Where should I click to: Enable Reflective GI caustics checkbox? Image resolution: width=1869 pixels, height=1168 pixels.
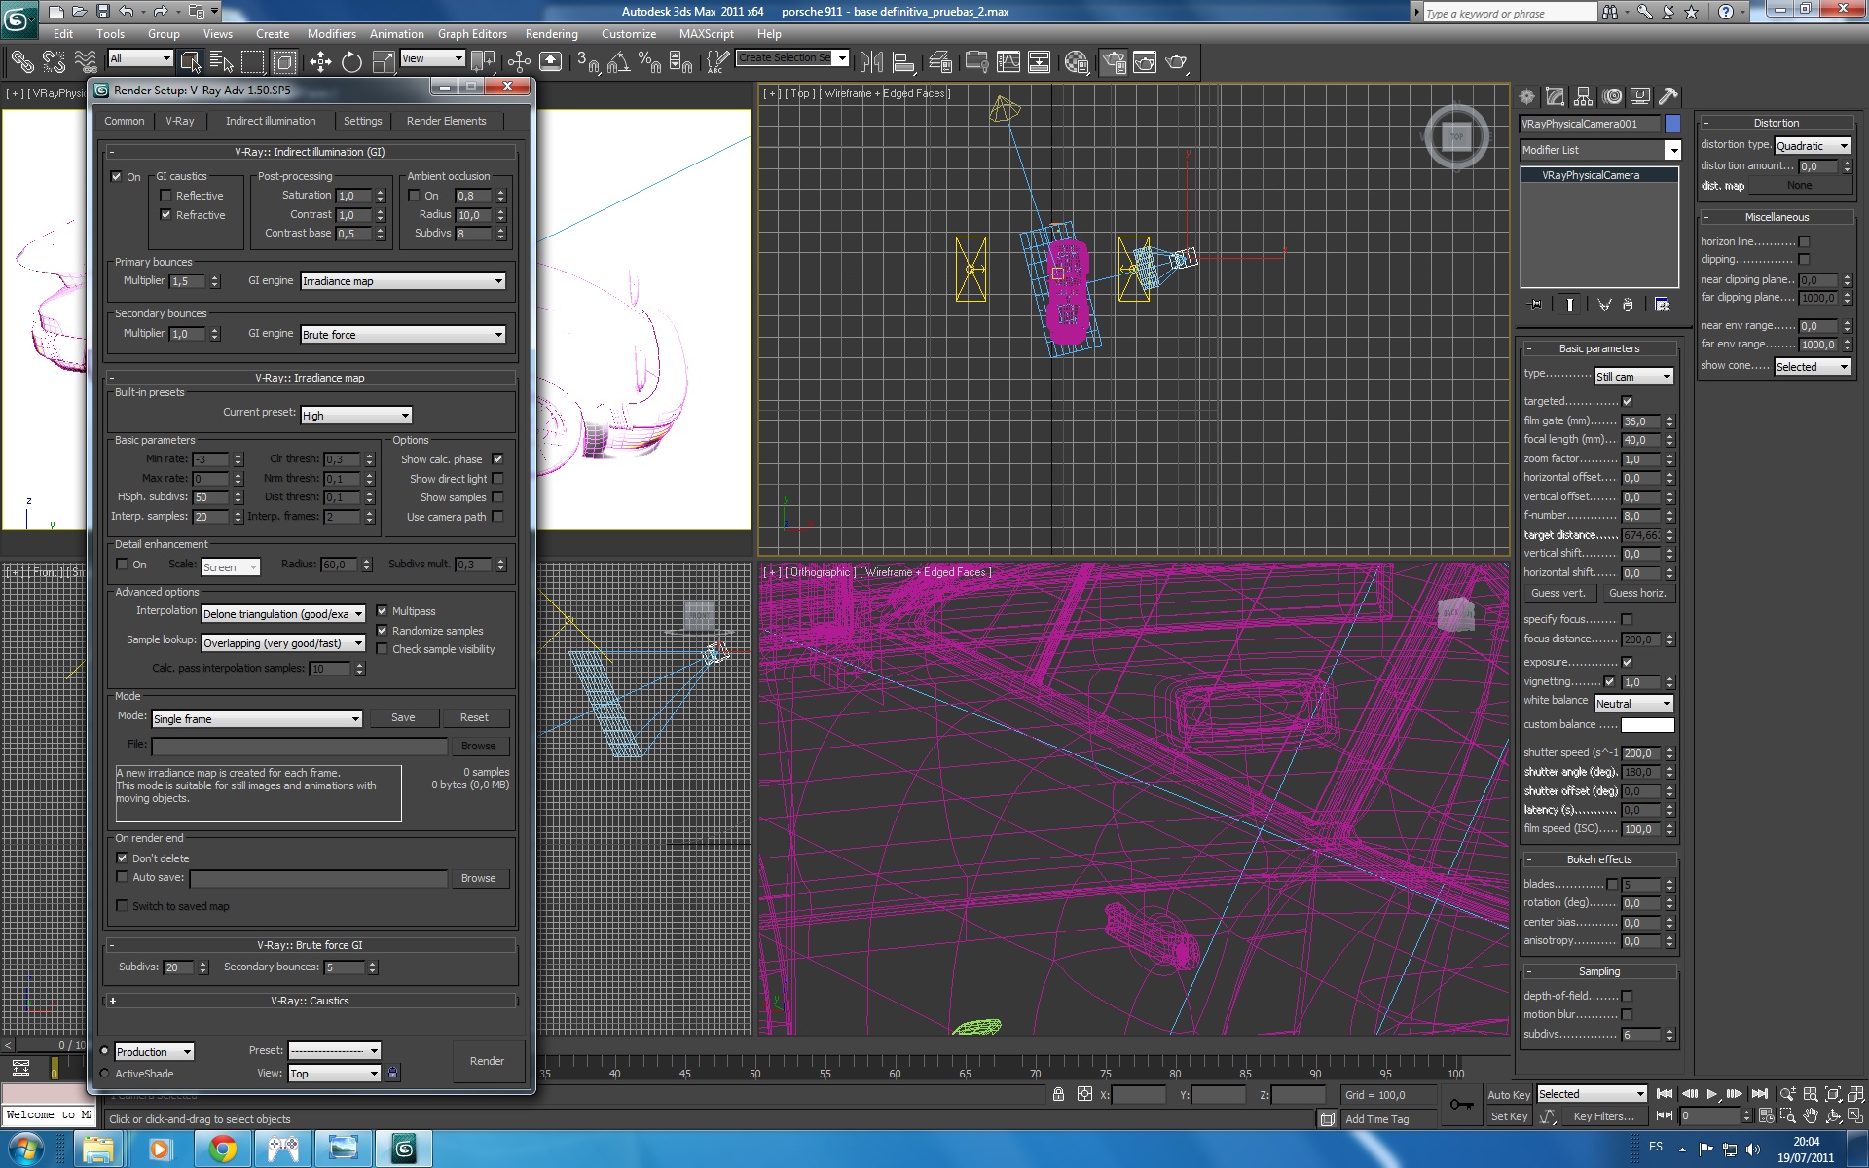point(165,196)
